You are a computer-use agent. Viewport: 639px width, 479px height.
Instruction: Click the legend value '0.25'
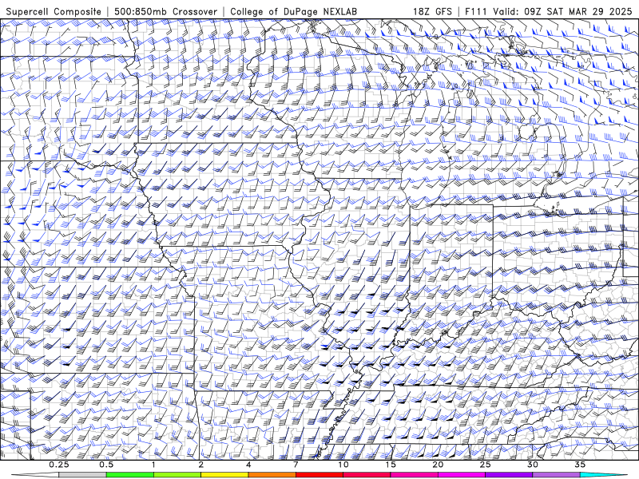pos(59,465)
